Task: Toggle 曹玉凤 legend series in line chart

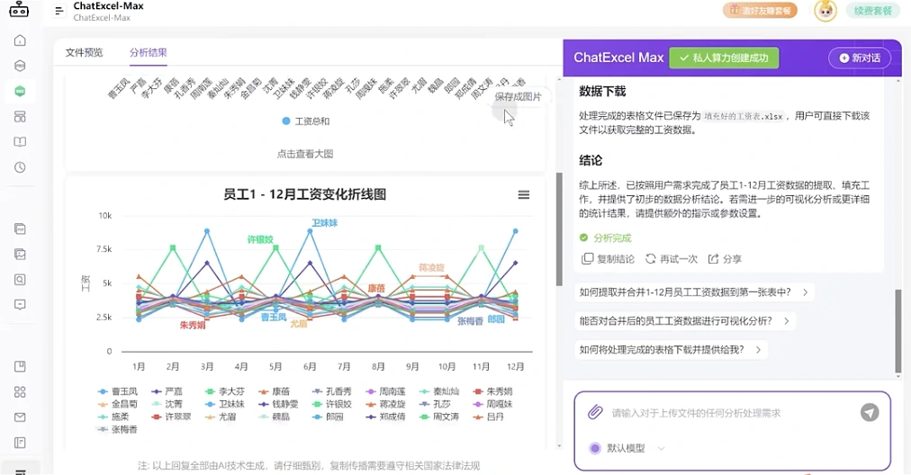Action: tap(118, 391)
